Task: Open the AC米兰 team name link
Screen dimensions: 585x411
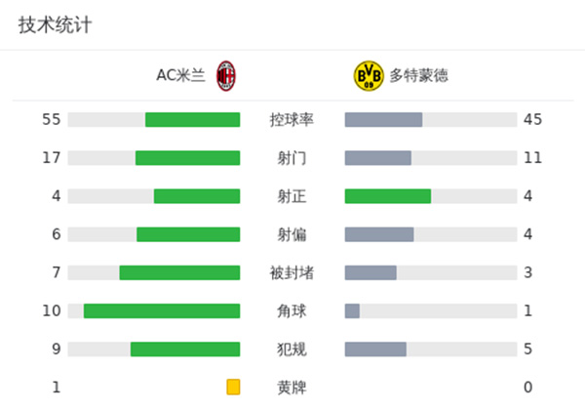Action: 180,75
